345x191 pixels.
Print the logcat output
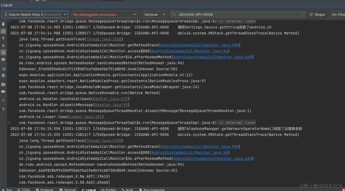point(3,60)
